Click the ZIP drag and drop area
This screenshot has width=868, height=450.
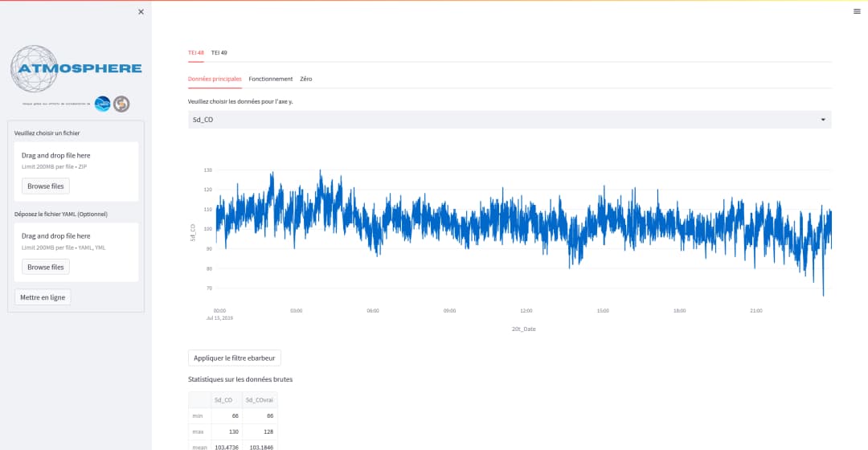click(76, 172)
